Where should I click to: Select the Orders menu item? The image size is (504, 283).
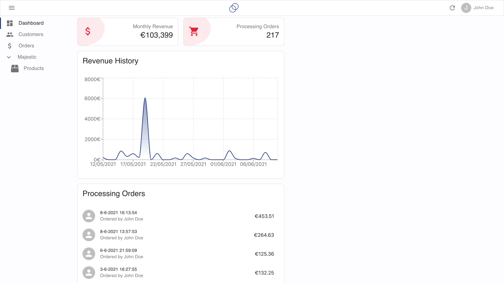click(x=26, y=46)
